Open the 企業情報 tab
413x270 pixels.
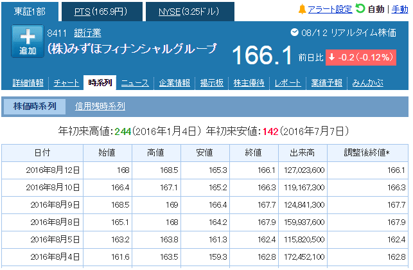pos(174,83)
